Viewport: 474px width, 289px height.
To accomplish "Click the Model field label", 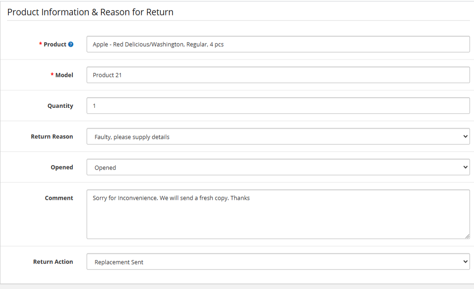I will 64,75.
